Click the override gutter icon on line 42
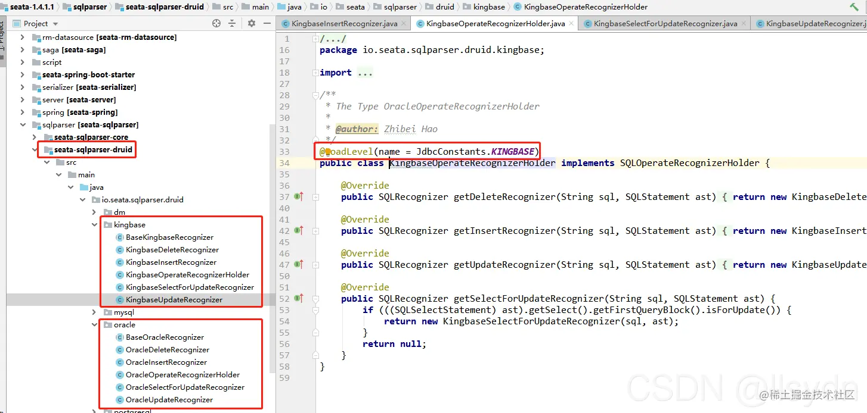Screen dimensions: 867x413 click(299, 230)
